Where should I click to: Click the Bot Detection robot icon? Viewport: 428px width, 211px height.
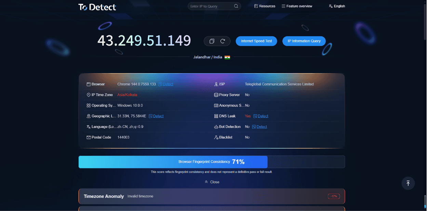(216, 127)
